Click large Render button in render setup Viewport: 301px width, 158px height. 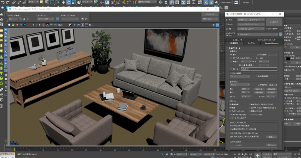[274, 22]
